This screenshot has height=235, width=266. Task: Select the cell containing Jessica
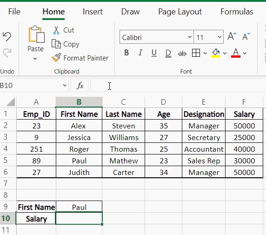click(79, 137)
